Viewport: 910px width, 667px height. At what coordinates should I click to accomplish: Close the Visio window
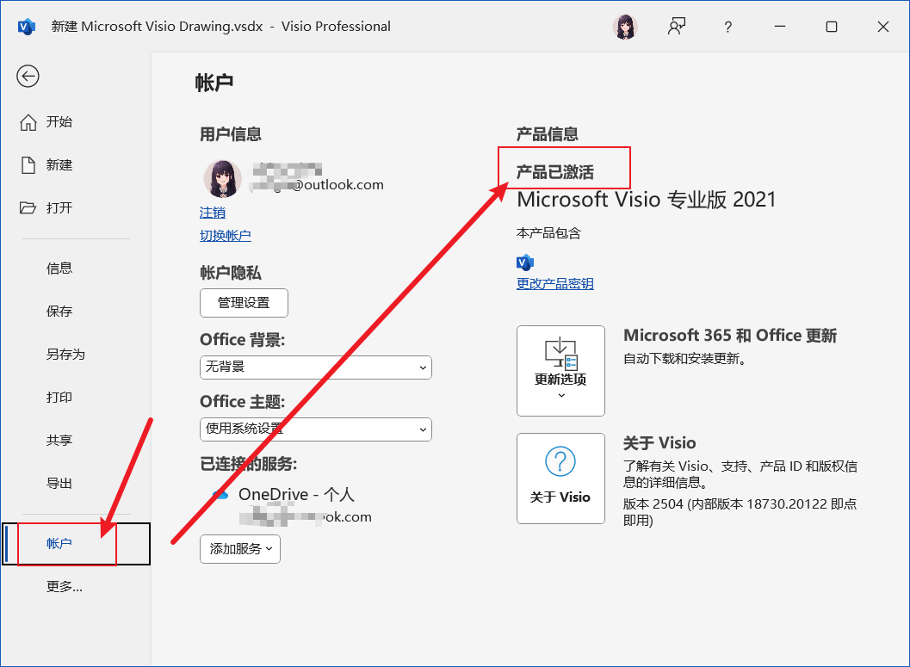(x=883, y=27)
